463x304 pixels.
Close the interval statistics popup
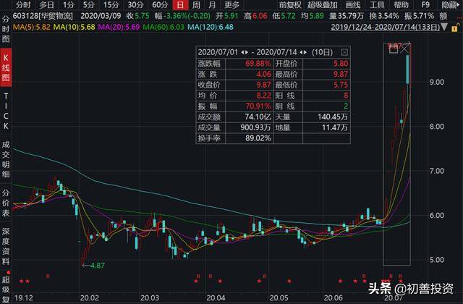coord(344,52)
